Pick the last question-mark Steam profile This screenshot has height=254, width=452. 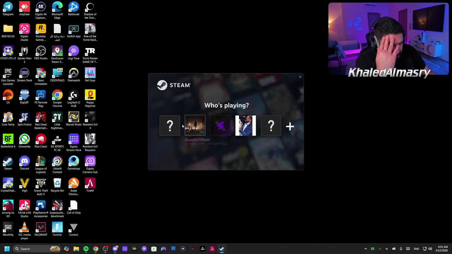[271, 126]
